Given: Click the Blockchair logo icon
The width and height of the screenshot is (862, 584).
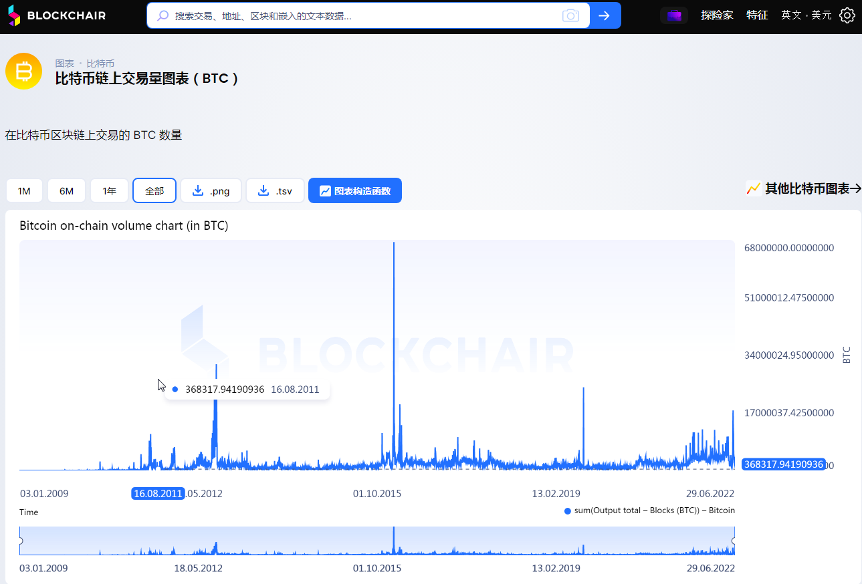Looking at the screenshot, I should tap(14, 15).
